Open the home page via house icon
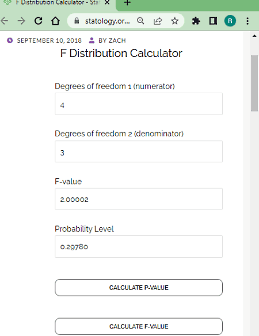Screen dimensions: 259x336 [55, 21]
